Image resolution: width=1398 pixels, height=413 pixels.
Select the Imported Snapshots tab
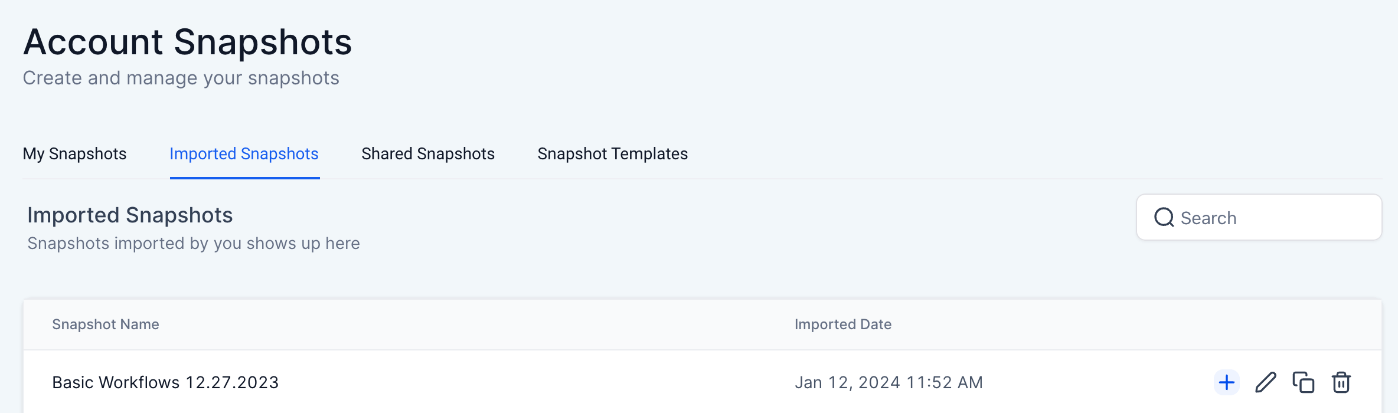244,154
